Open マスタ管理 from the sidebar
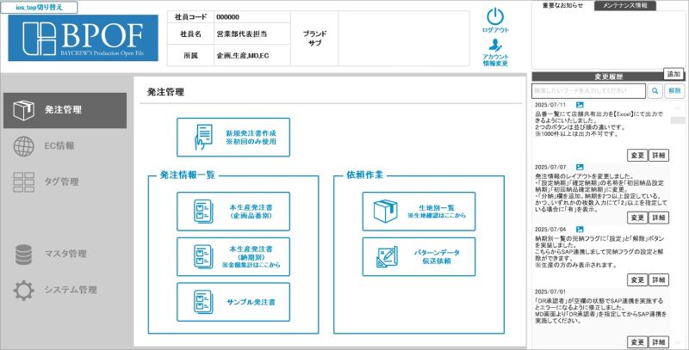Screen dimensions: 689x350 point(65,254)
